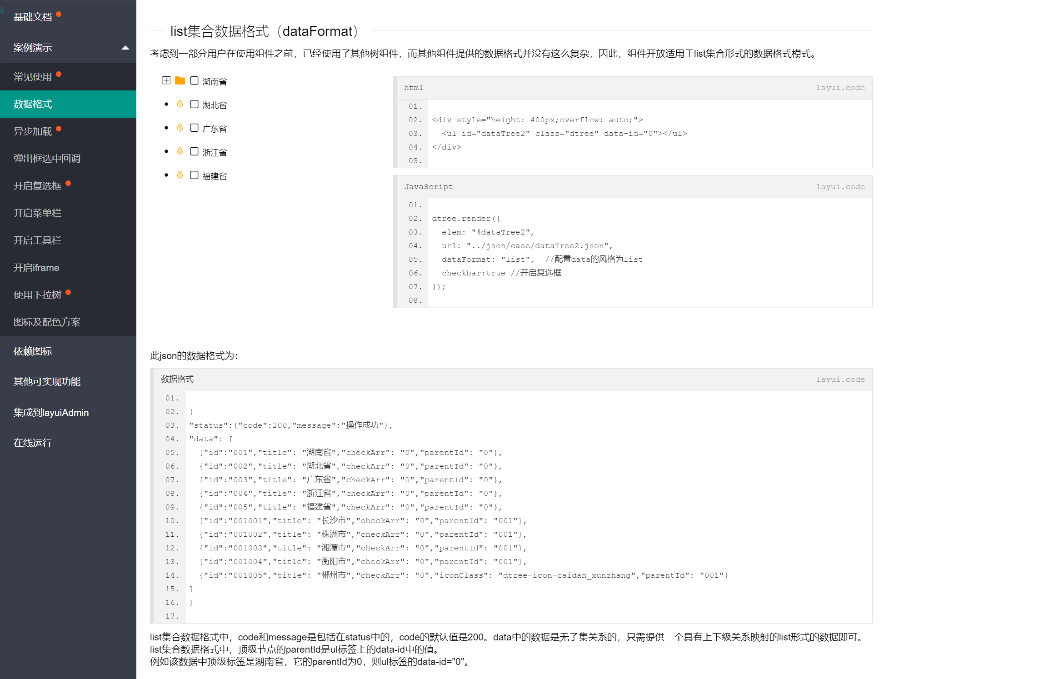Image resolution: width=1064 pixels, height=679 pixels.
Task: Click the folder icon beside 湖南省
Action: (x=180, y=80)
